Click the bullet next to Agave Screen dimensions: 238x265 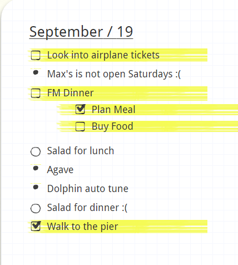point(36,168)
